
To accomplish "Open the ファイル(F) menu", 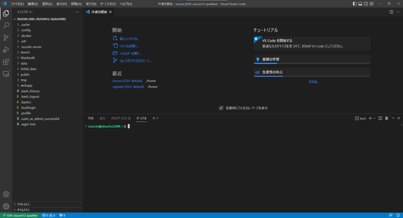I will 17,4.
